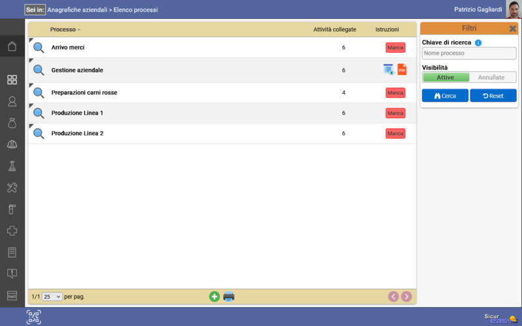The height and width of the screenshot is (326, 522).
Task: Click Preparazioni carni rosse process name
Action: (84, 93)
